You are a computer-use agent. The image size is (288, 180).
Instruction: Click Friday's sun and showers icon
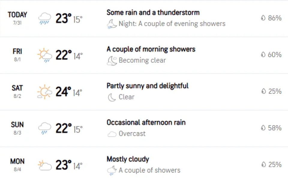44,55
